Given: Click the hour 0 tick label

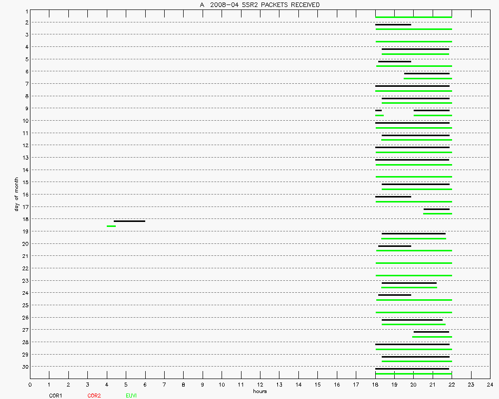Looking at the screenshot, I should 30,385.
